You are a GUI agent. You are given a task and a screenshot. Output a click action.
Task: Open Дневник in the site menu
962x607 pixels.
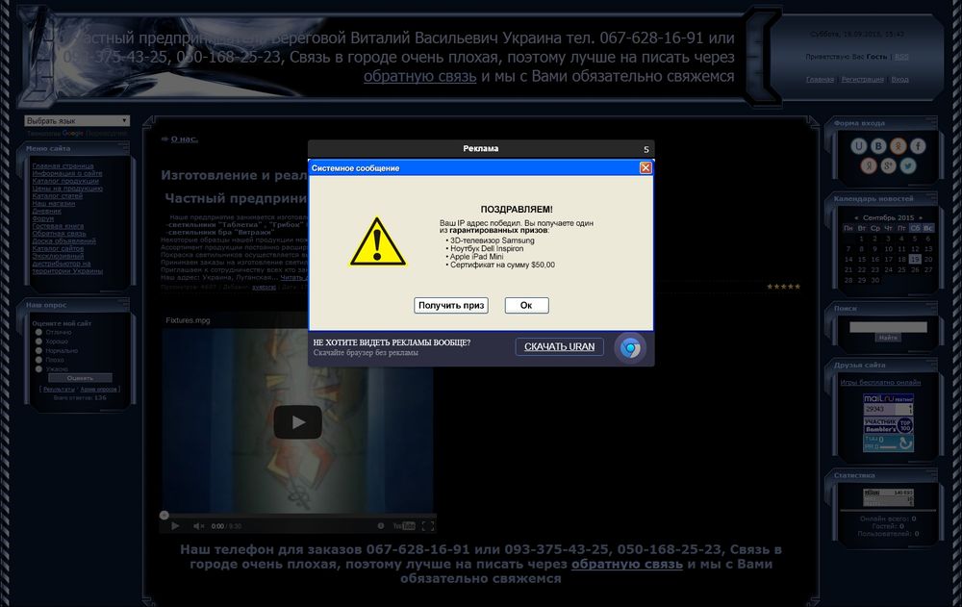(46, 211)
